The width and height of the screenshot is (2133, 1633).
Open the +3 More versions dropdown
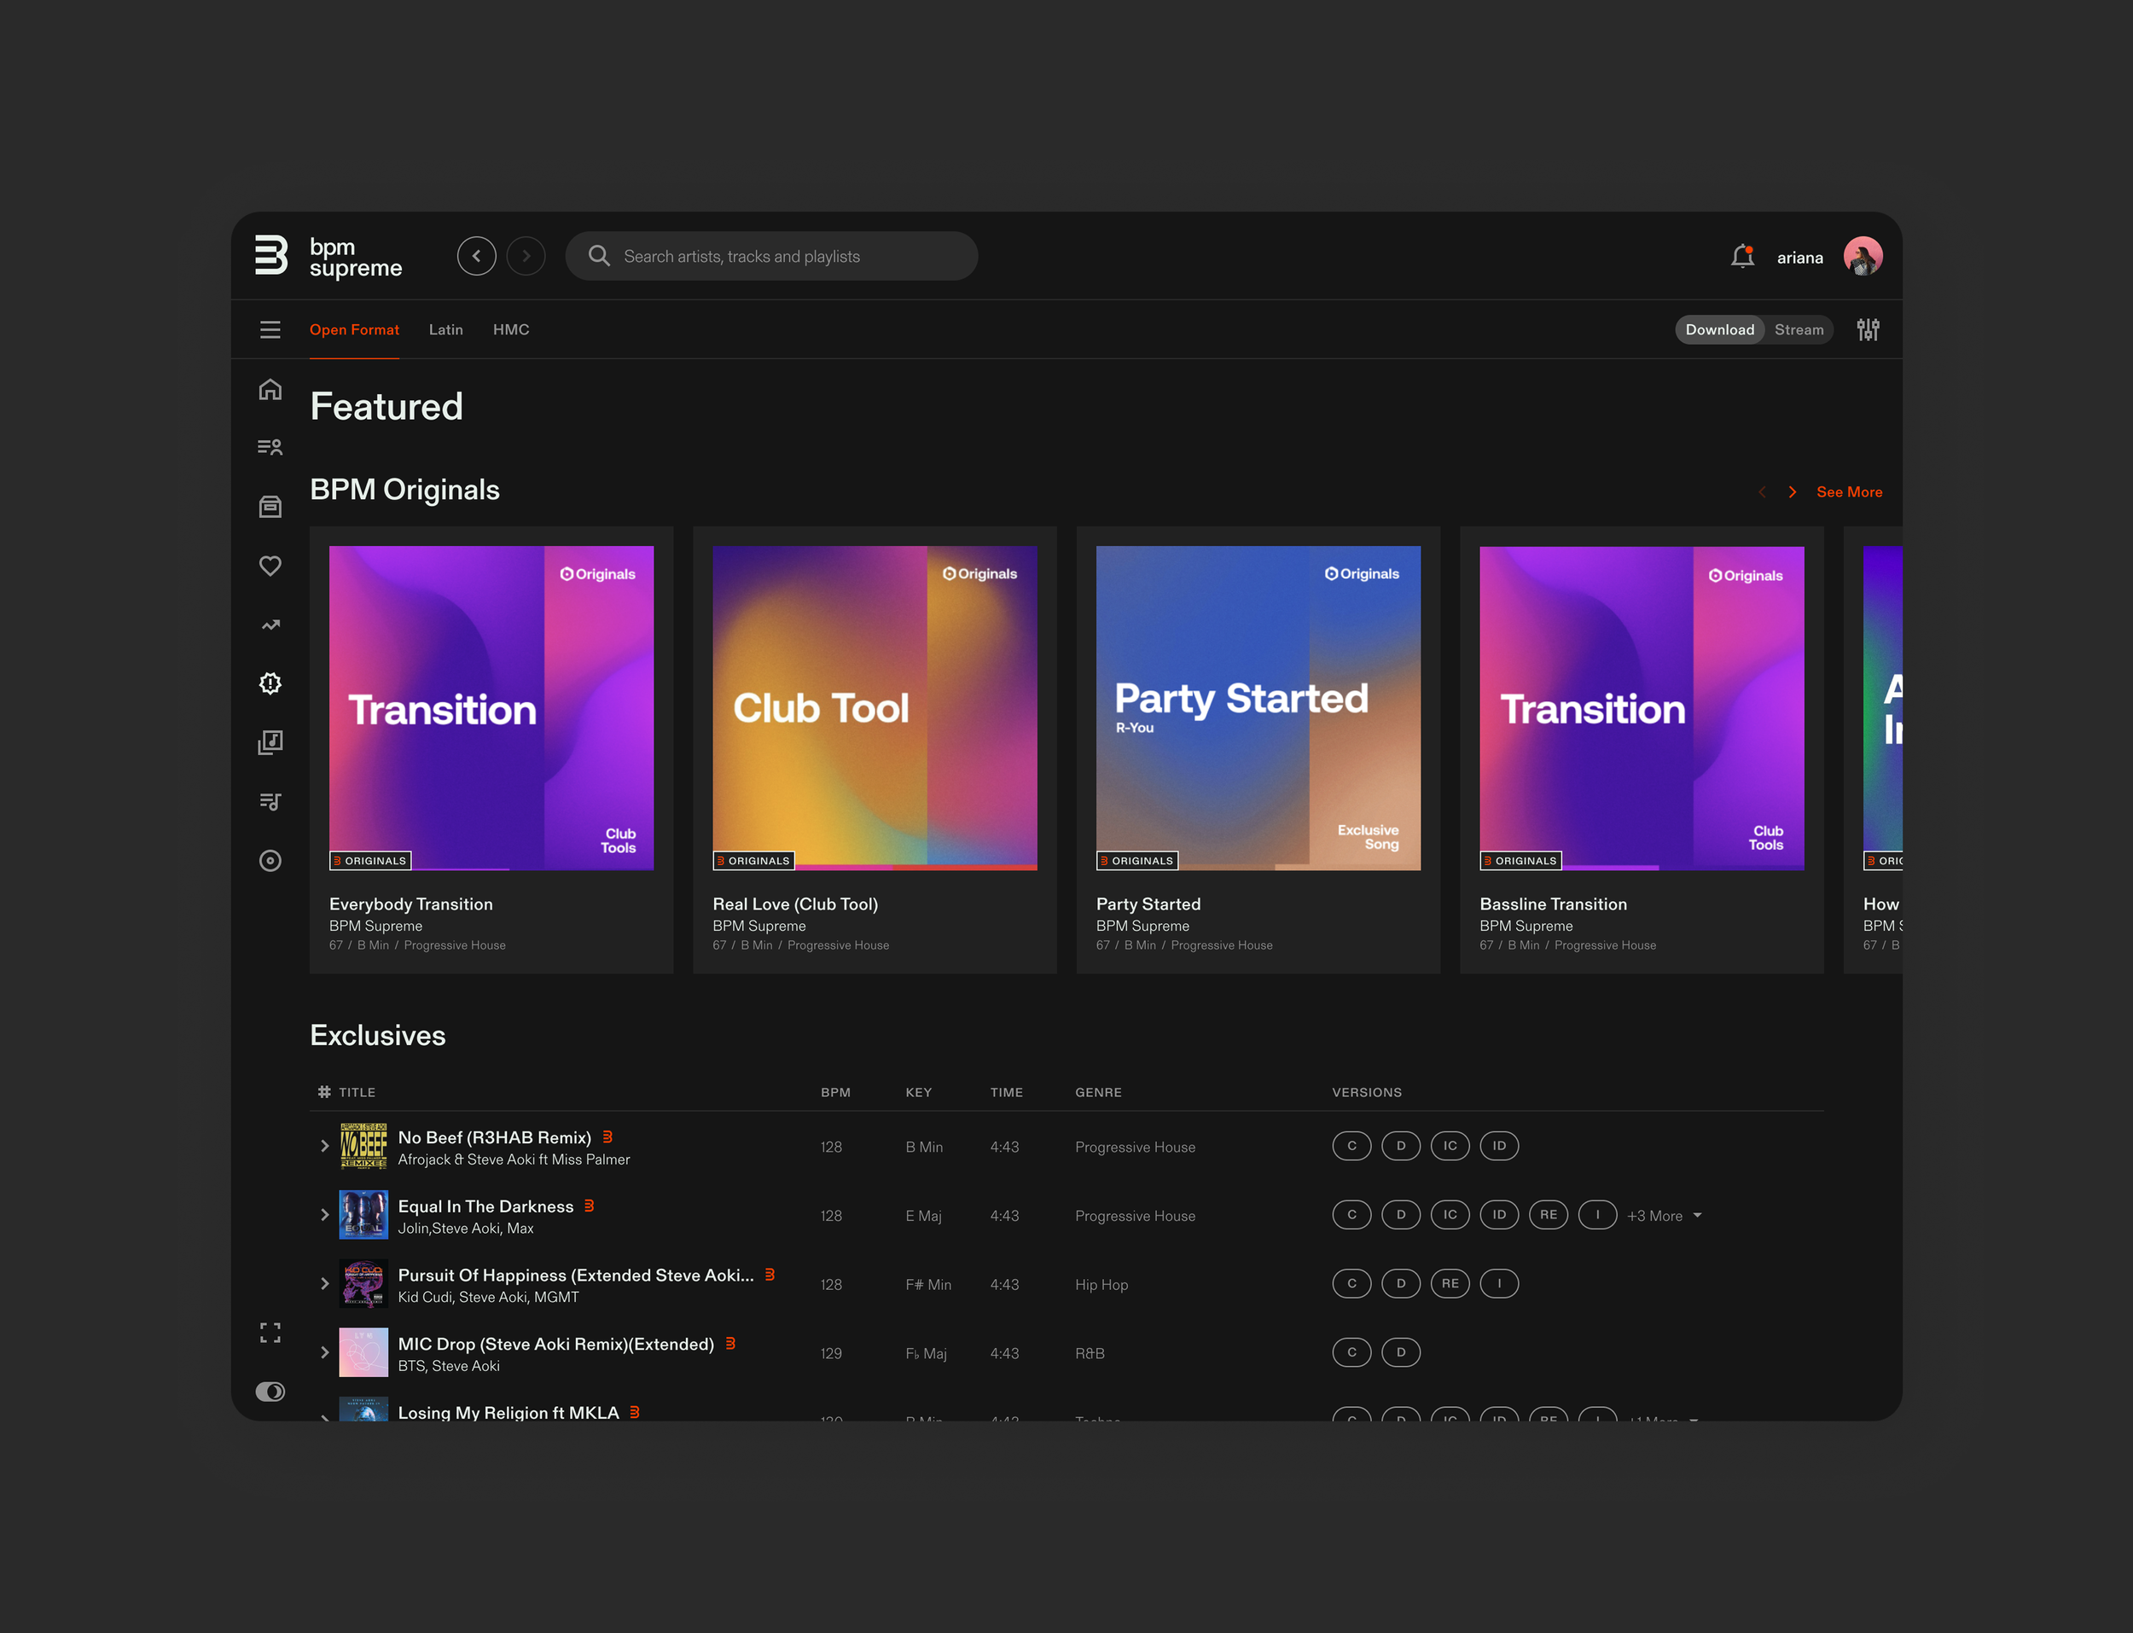coord(1664,1216)
